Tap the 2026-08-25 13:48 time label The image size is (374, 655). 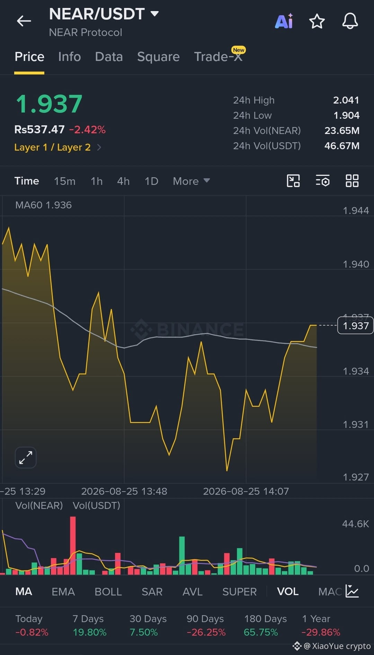click(x=124, y=491)
